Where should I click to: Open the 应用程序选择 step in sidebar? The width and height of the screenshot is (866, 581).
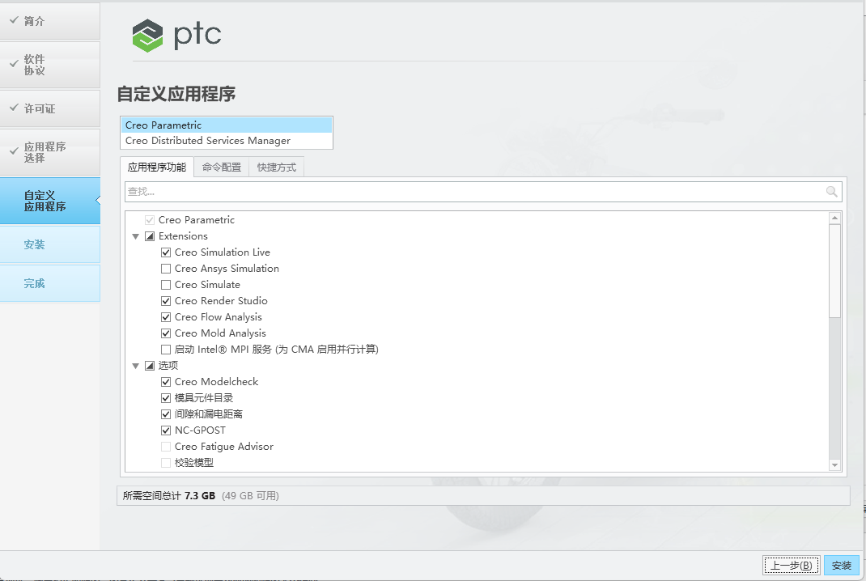click(x=49, y=152)
